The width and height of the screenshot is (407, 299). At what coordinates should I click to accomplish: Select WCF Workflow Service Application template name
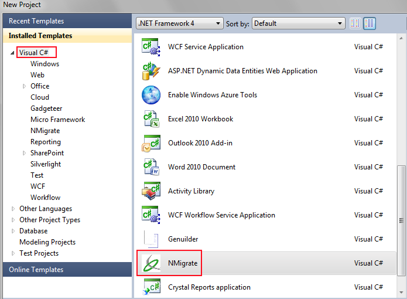coord(222,215)
